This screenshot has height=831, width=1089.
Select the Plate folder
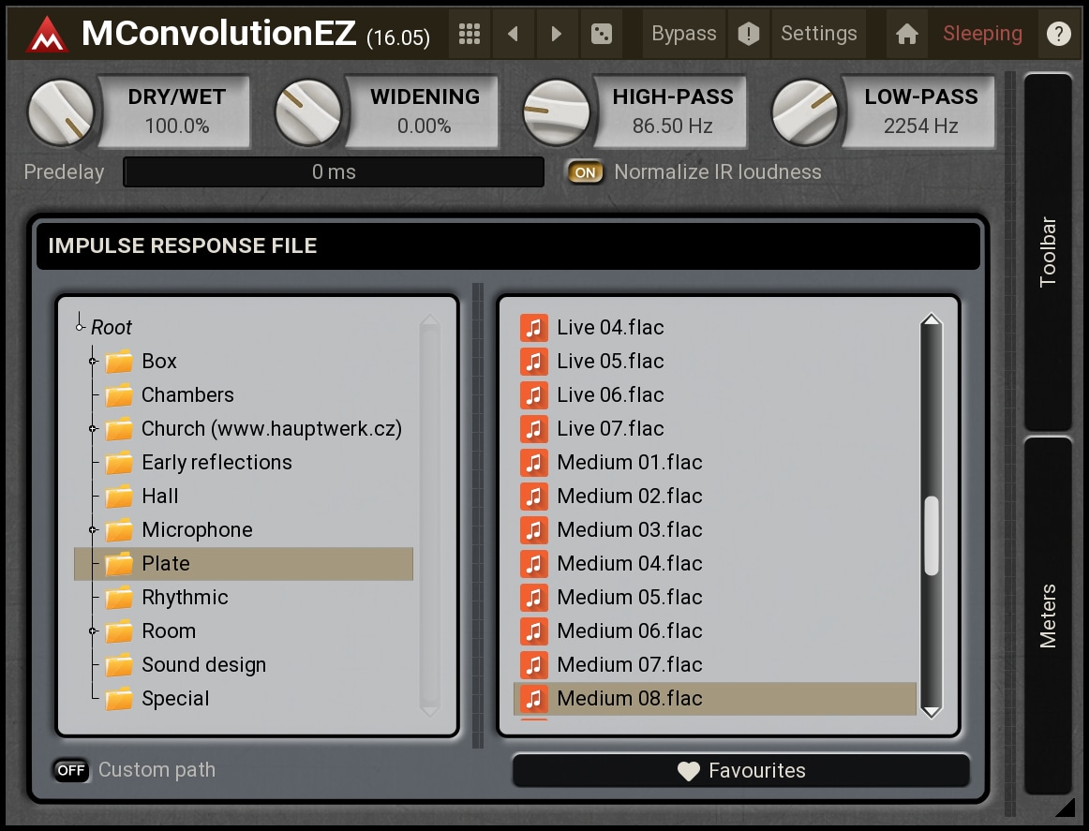tap(243, 564)
